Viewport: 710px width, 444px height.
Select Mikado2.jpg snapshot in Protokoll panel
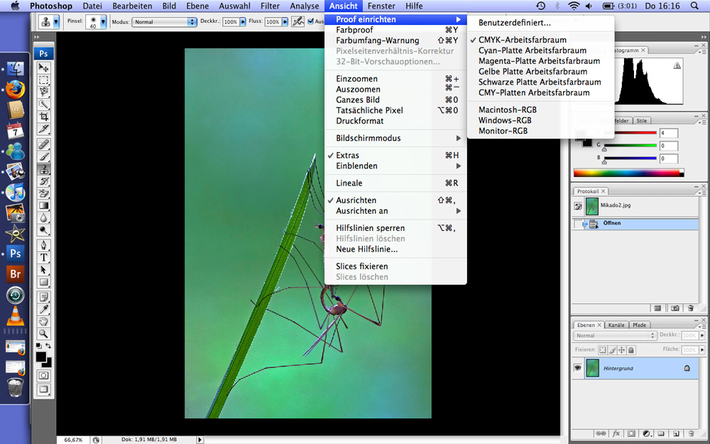(615, 205)
